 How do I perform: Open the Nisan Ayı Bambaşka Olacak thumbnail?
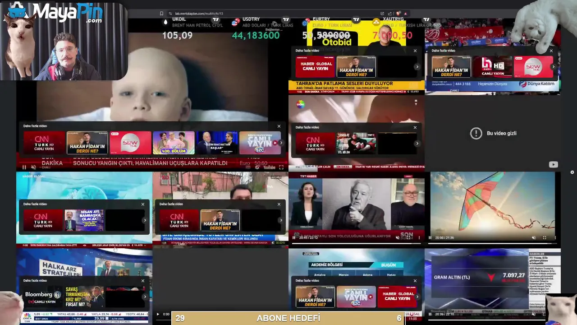84,220
